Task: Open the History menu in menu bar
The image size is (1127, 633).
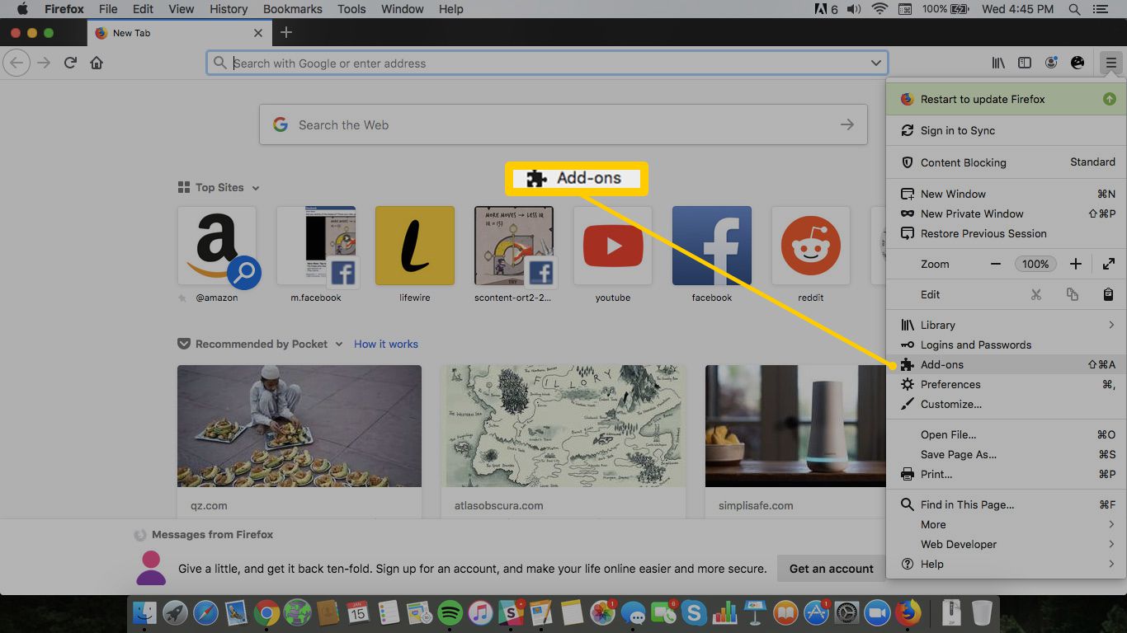Action: tap(229, 9)
